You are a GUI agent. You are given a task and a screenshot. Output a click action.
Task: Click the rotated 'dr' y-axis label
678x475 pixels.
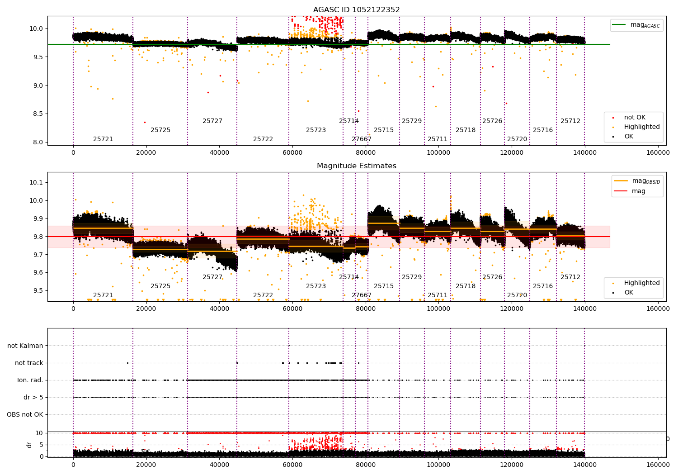click(x=29, y=445)
